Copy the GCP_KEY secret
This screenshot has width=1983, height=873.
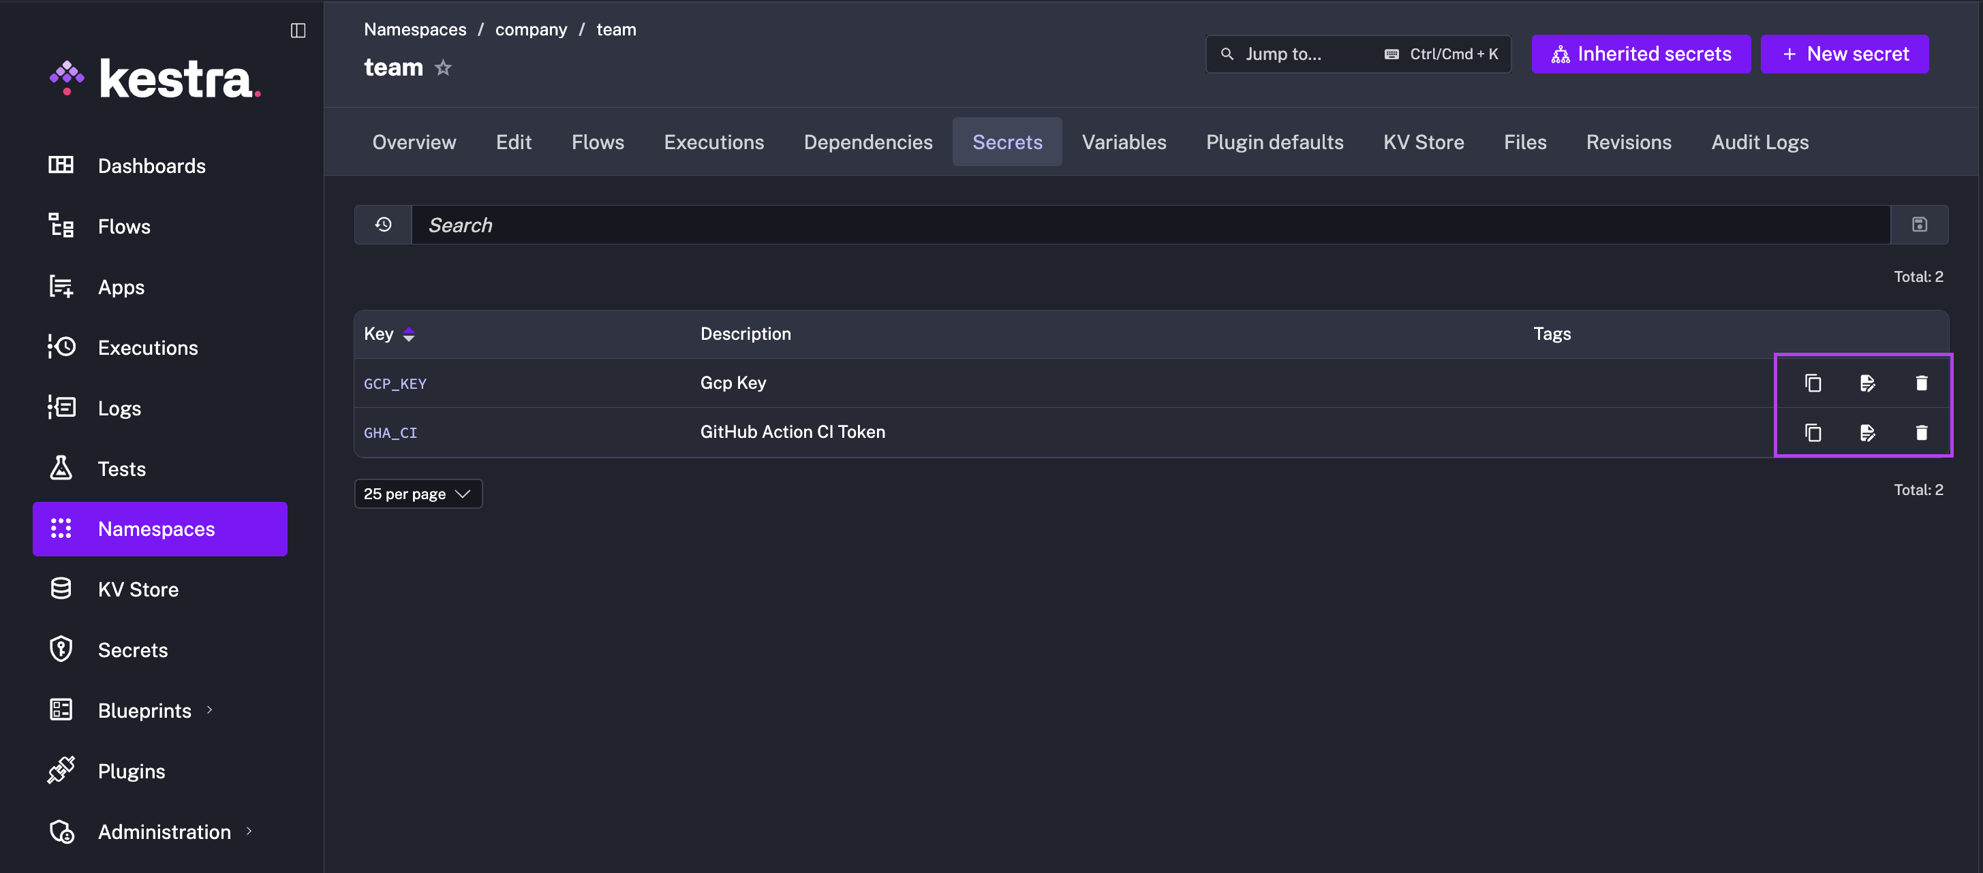click(1813, 383)
